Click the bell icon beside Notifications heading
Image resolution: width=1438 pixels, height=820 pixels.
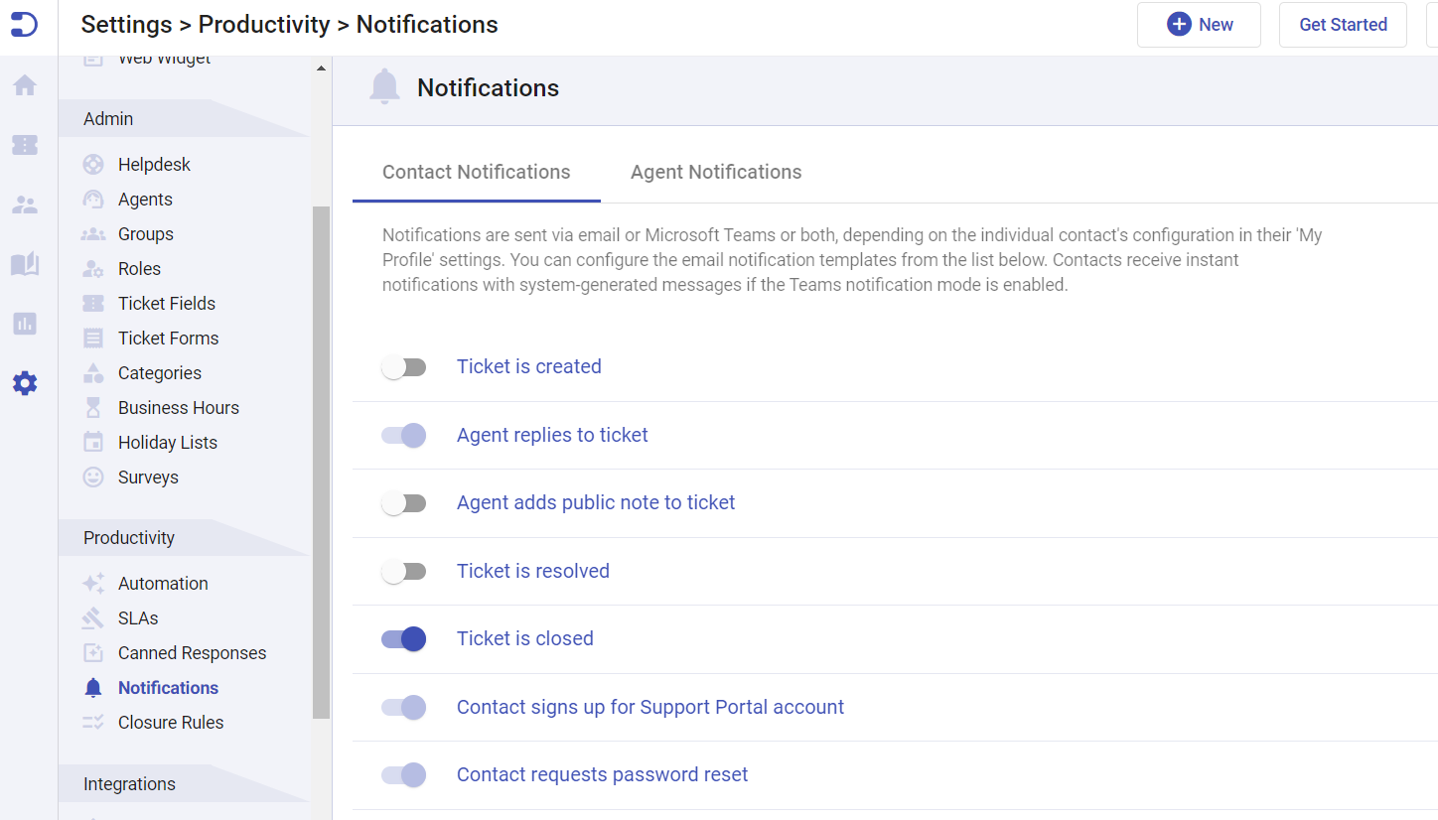coord(384,86)
